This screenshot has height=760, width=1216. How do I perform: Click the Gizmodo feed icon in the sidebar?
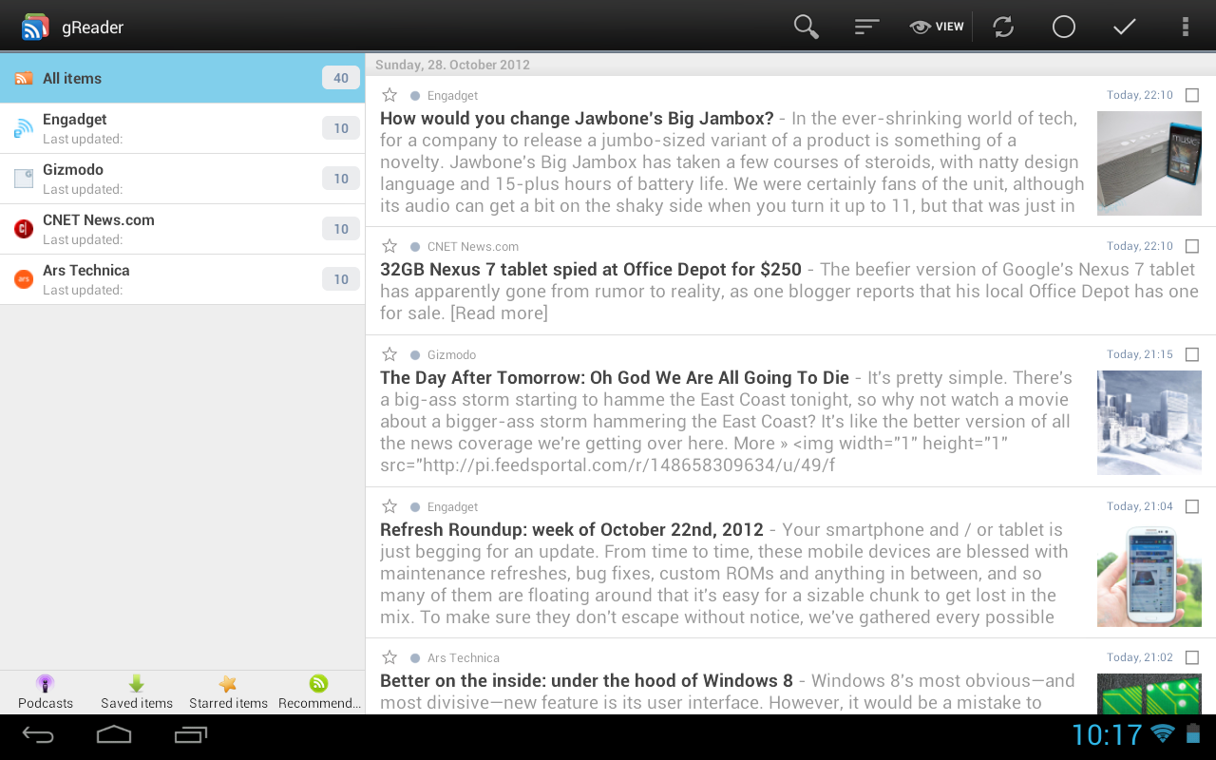coord(24,179)
